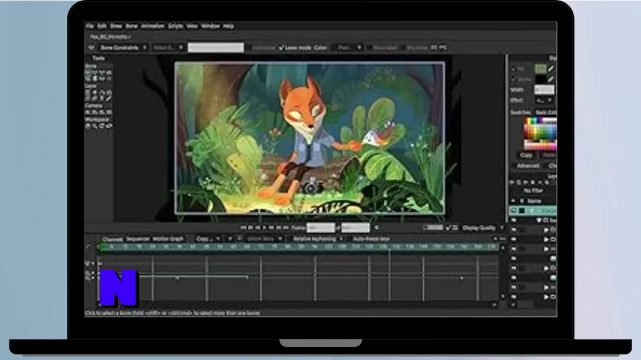The height and width of the screenshot is (360, 641).
Task: Open the Edit menu
Action: tap(102, 26)
